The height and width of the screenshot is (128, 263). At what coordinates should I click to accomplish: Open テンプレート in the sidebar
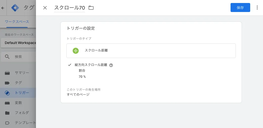point(25,123)
